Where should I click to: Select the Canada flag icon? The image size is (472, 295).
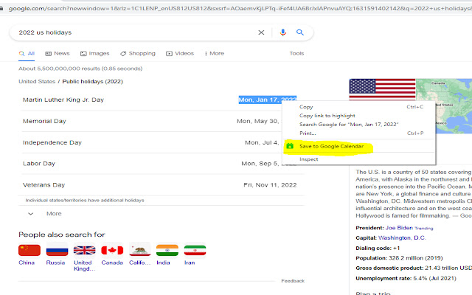[x=112, y=250]
